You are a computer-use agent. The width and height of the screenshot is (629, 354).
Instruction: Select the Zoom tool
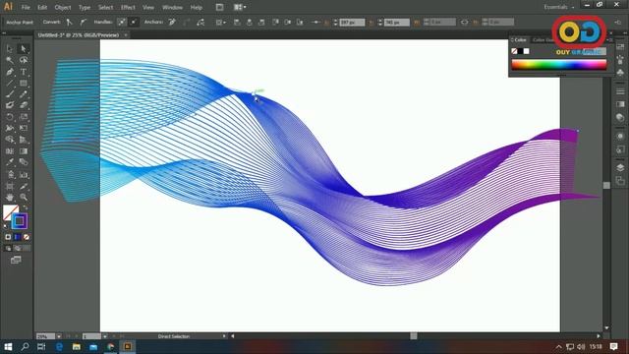click(24, 198)
